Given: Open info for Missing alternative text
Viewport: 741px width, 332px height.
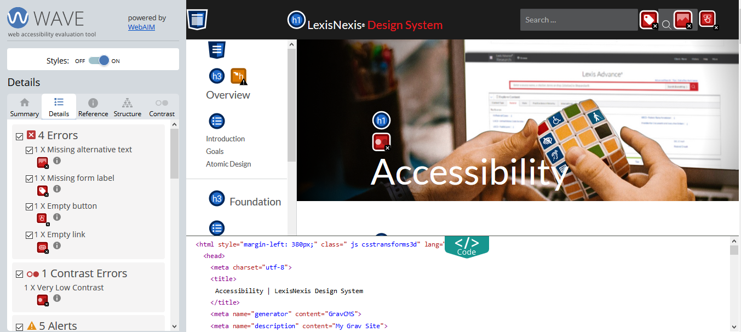Looking at the screenshot, I should [57, 161].
